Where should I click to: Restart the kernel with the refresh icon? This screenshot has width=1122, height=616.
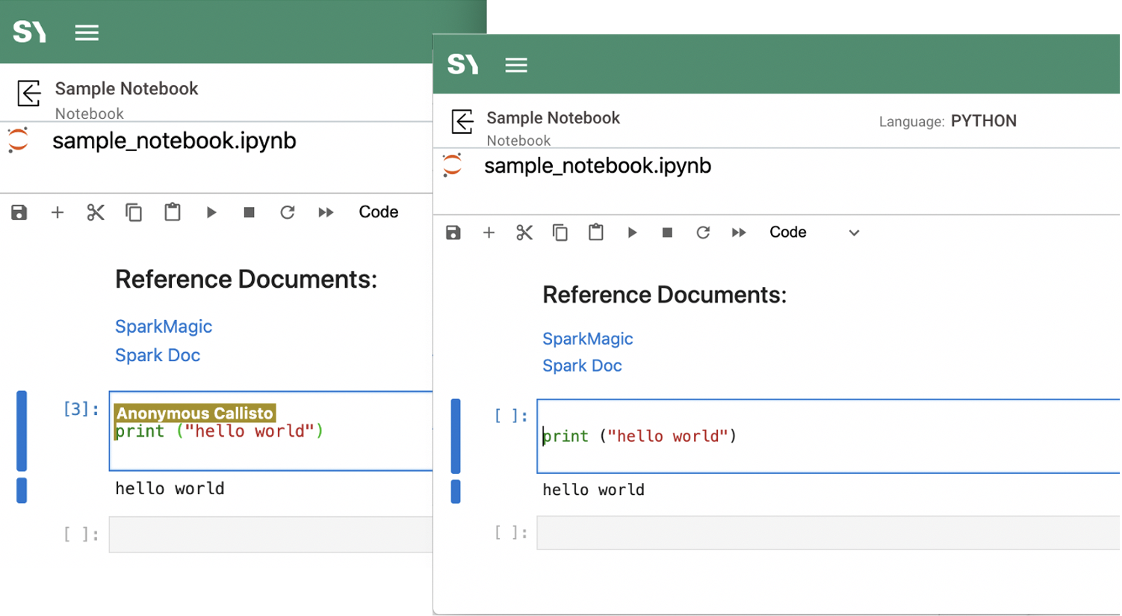click(702, 232)
